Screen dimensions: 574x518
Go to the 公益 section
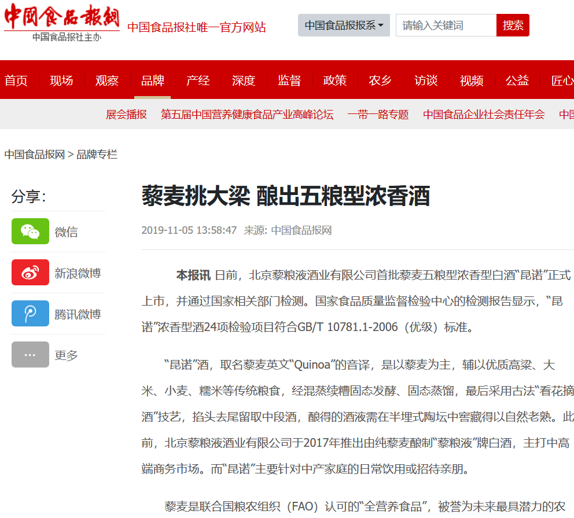point(517,80)
